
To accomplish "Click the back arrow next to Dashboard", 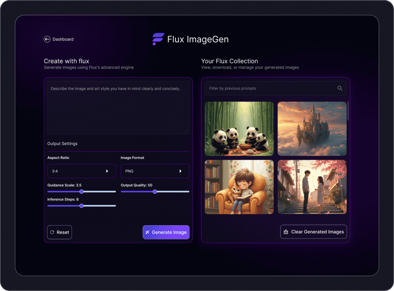I will pyautogui.click(x=47, y=39).
